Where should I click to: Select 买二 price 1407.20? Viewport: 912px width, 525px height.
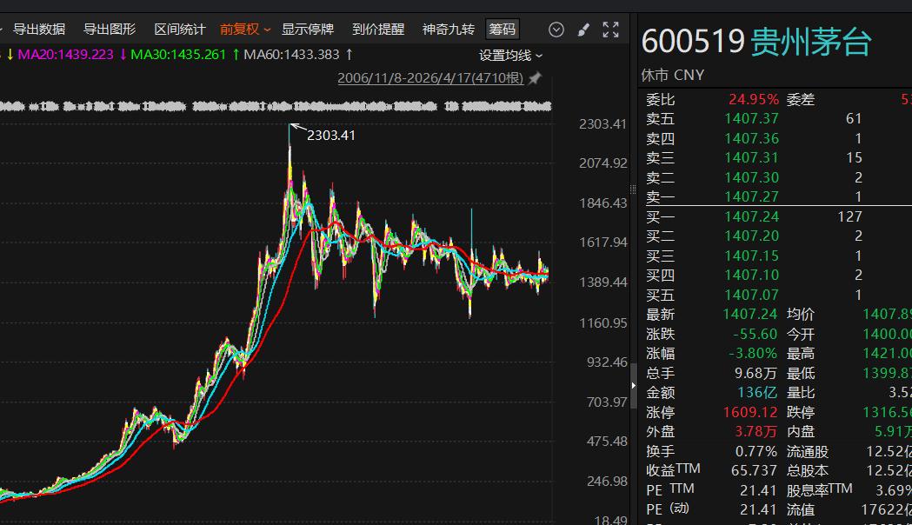751,236
